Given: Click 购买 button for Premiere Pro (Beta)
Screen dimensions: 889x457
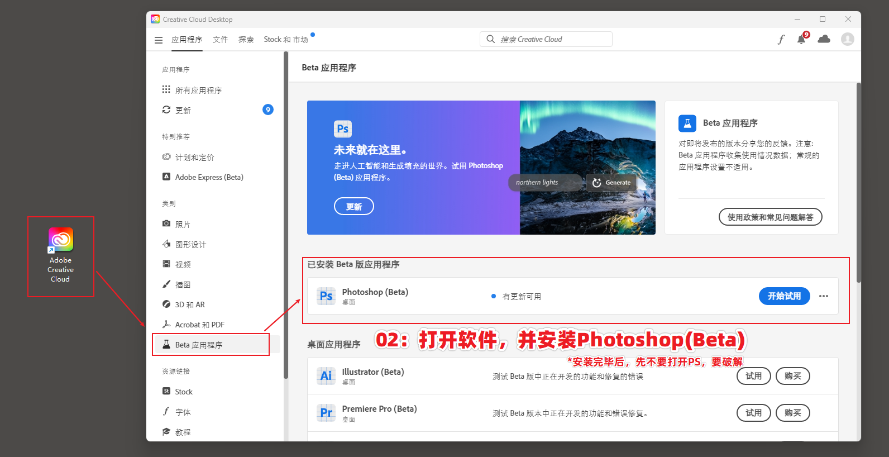Looking at the screenshot, I should [792, 413].
